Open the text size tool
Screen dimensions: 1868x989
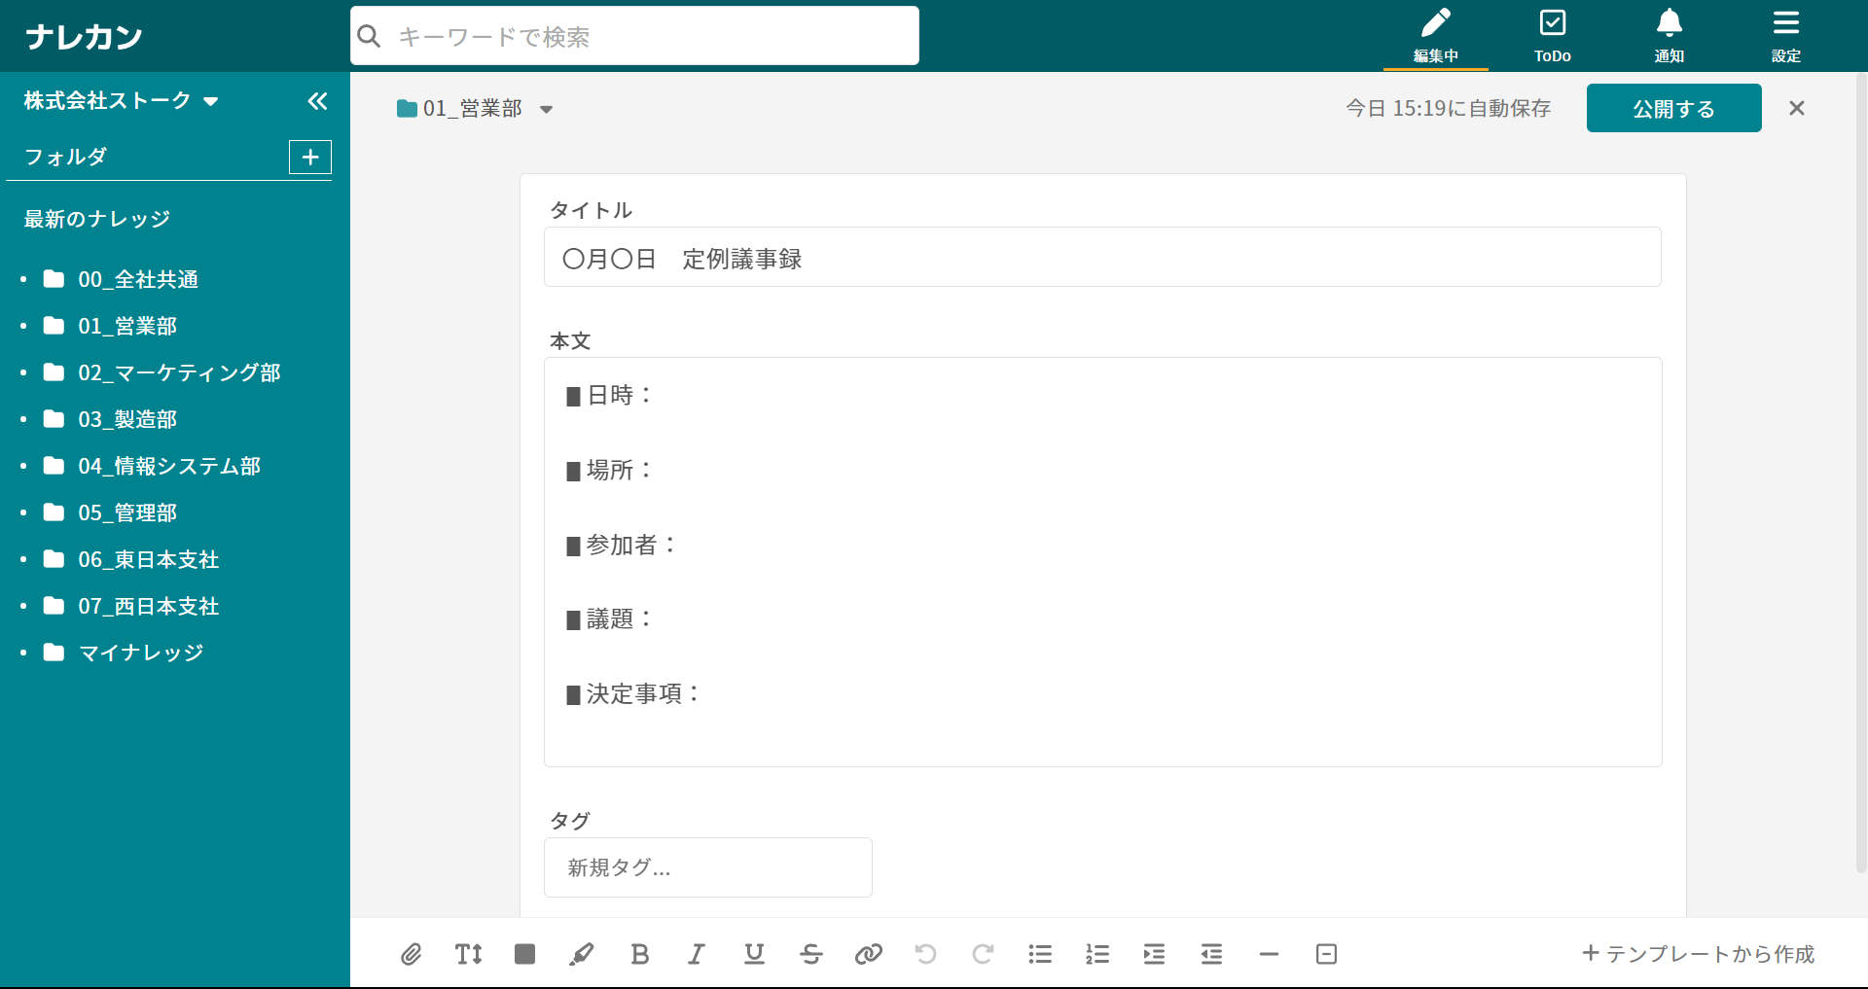468,954
